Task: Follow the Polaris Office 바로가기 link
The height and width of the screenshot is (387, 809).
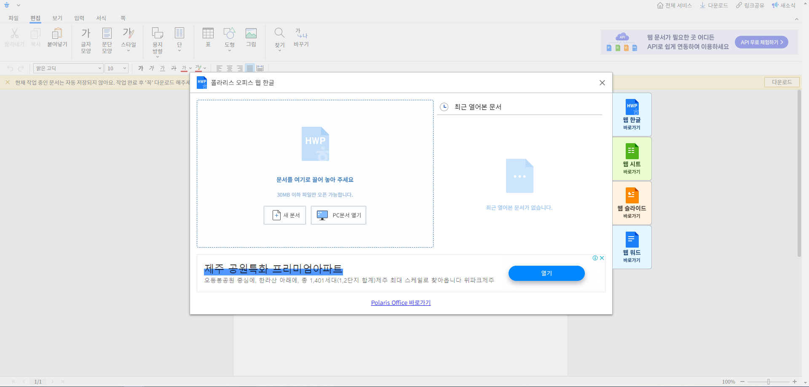Action: 401,303
